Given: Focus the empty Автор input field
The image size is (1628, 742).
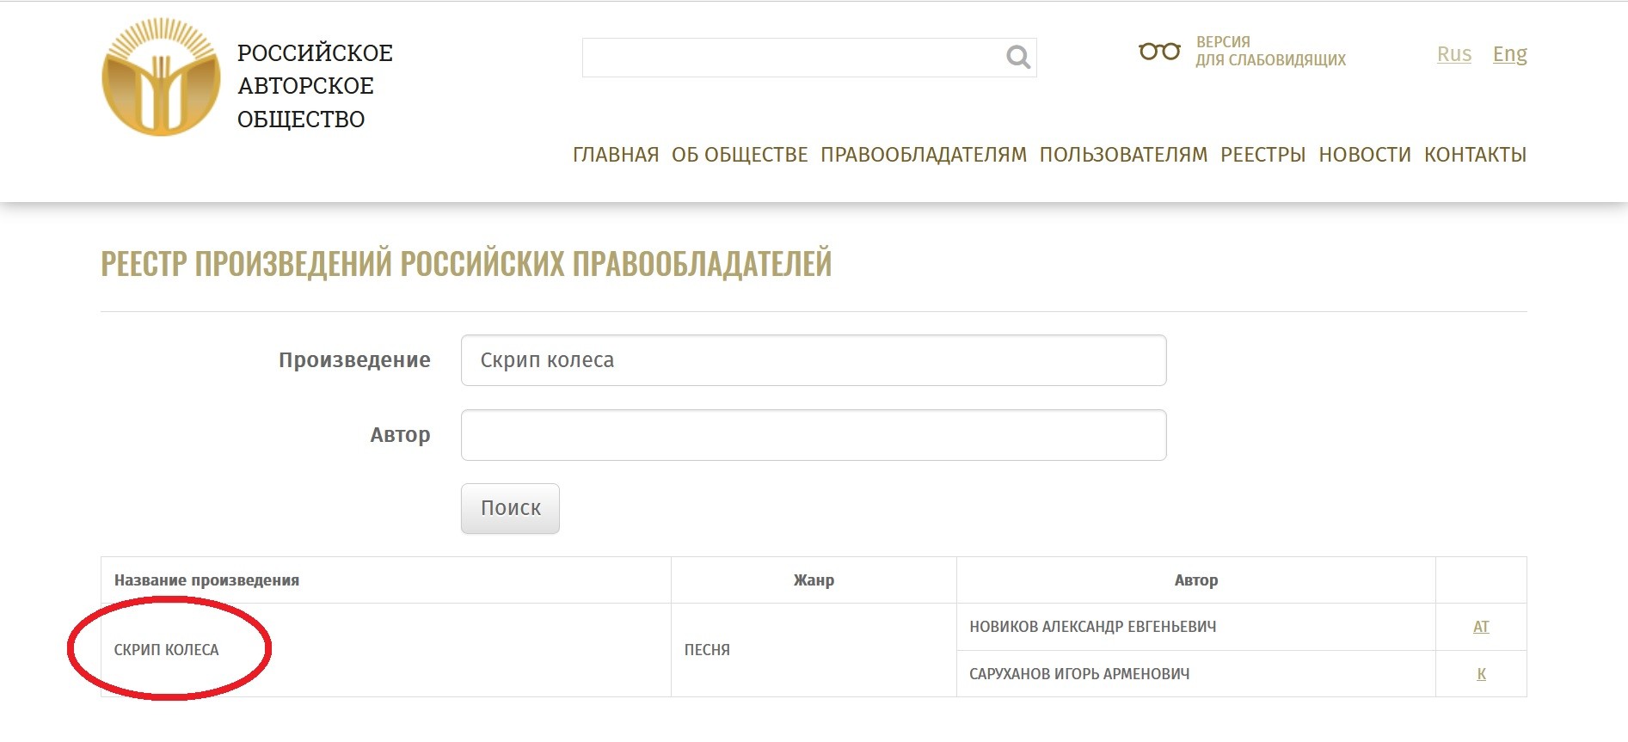Looking at the screenshot, I should [814, 435].
